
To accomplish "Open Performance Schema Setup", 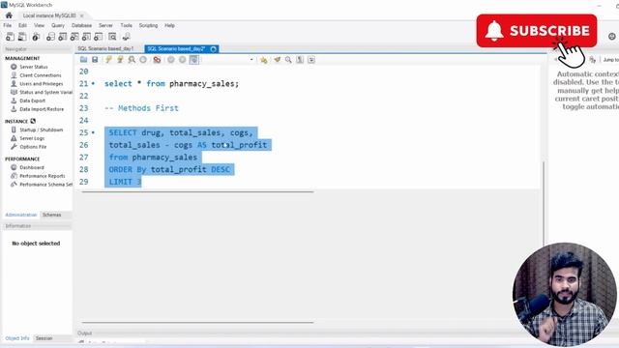I will coord(45,185).
